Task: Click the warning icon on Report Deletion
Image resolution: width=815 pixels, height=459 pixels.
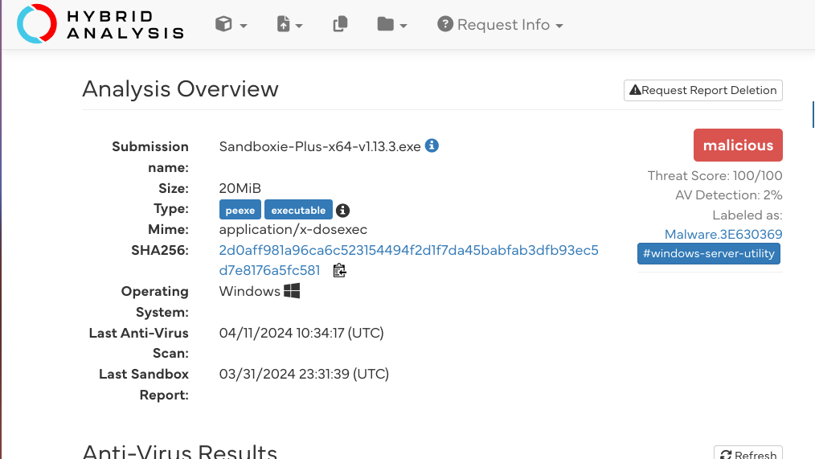Action: pyautogui.click(x=635, y=90)
